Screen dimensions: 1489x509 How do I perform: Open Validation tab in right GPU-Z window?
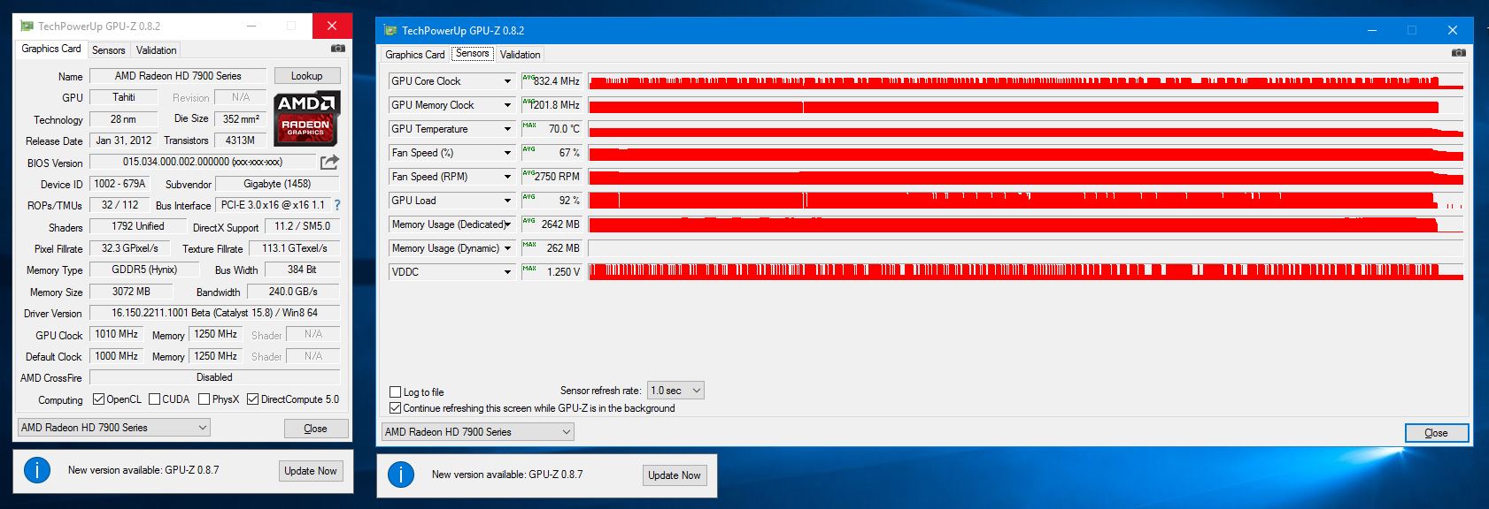point(521,55)
